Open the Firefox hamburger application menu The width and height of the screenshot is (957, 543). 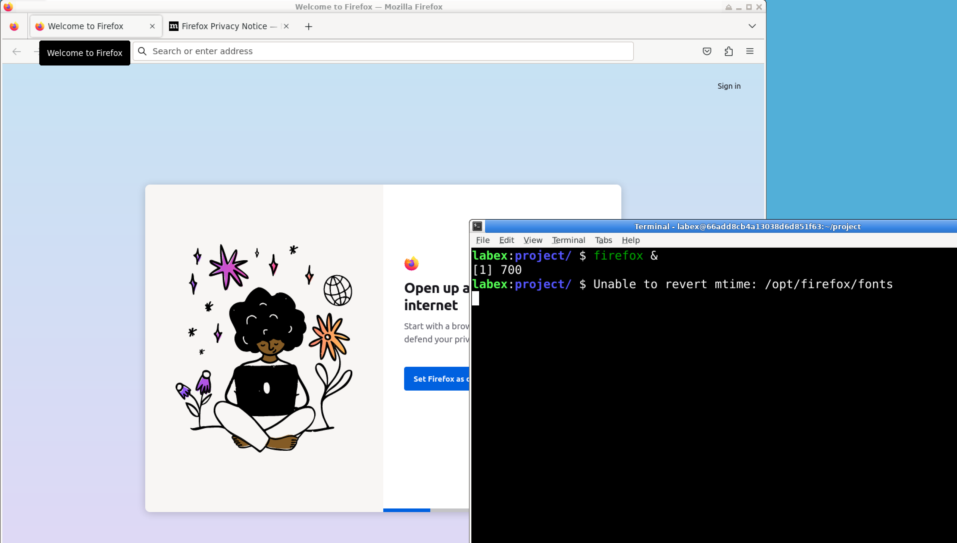pyautogui.click(x=749, y=51)
